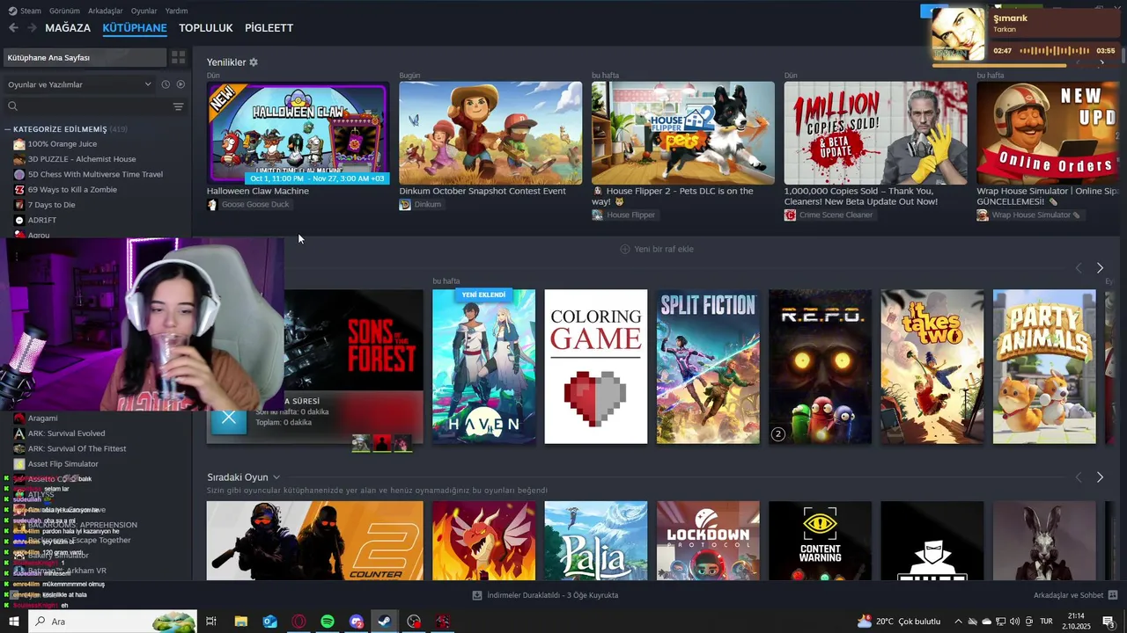Advance the Sıradaki Oyun shelf right

click(x=1100, y=477)
